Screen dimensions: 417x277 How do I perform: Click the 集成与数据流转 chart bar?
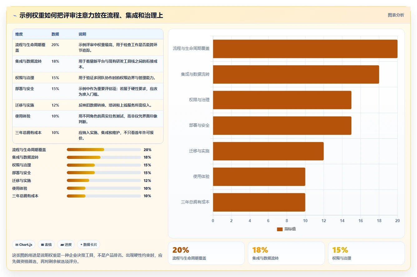296,74
